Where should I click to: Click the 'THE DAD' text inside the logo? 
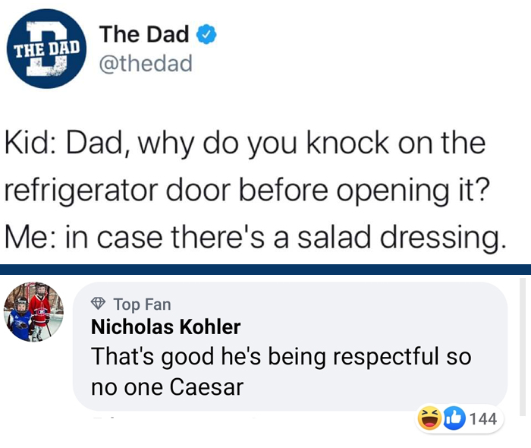tap(46, 49)
